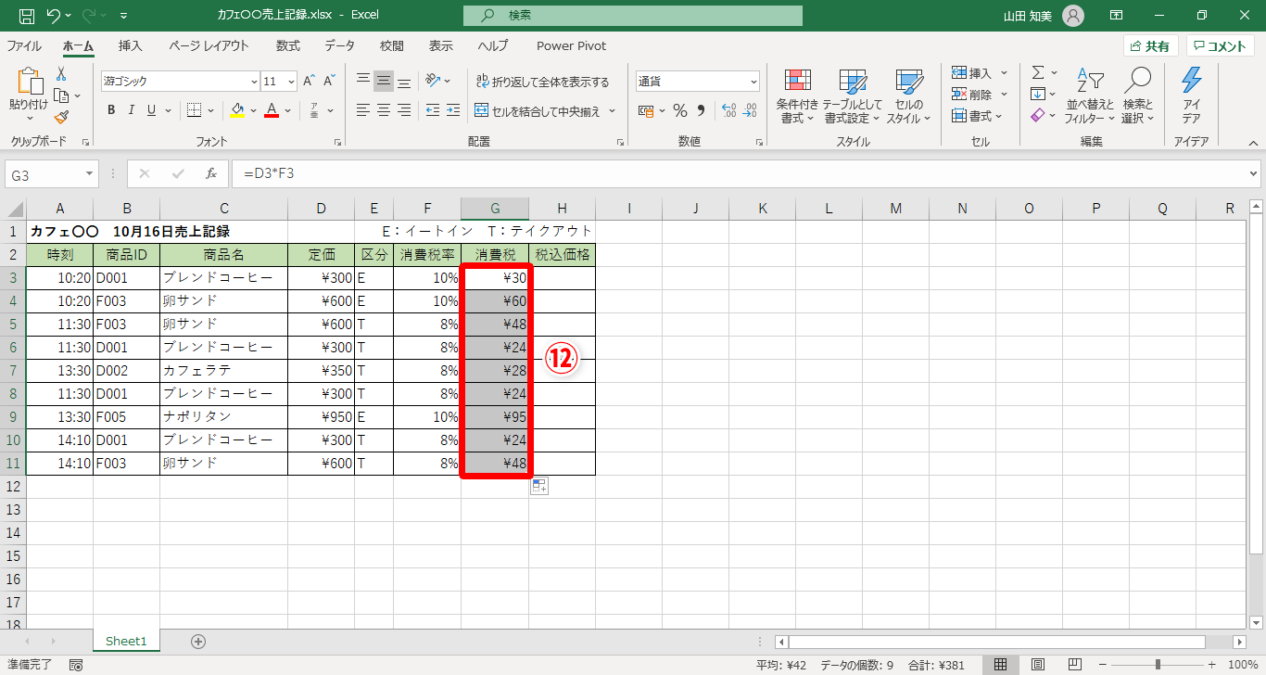Expand the formula bar
This screenshot has width=1266, height=675.
(x=1254, y=173)
